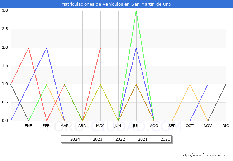Click the blue 2022 peak at JUL
The width and height of the screenshot is (233, 161).
pos(136,48)
